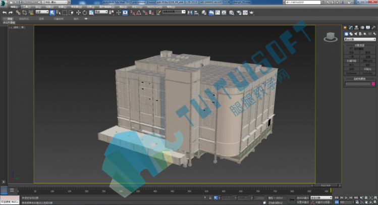Click the magenta object color swatch
Viewport: 378px width, 205px height.
pyautogui.click(x=373, y=84)
